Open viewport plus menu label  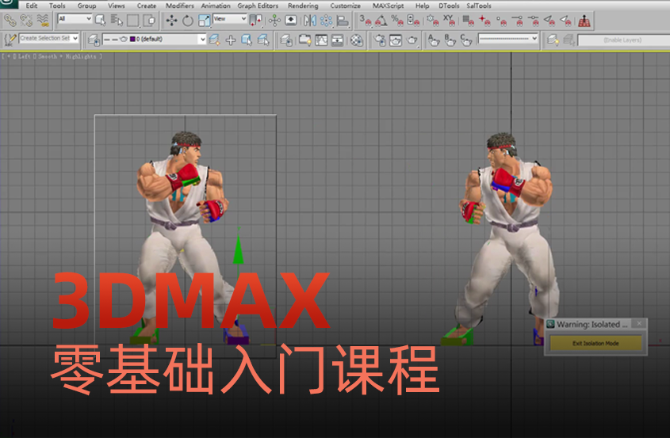pos(9,56)
